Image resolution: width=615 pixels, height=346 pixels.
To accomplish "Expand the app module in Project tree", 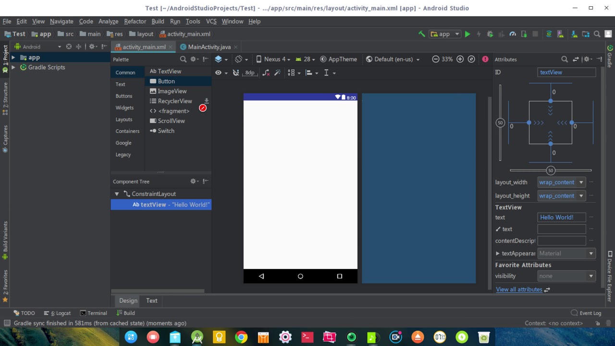I will tap(13, 58).
